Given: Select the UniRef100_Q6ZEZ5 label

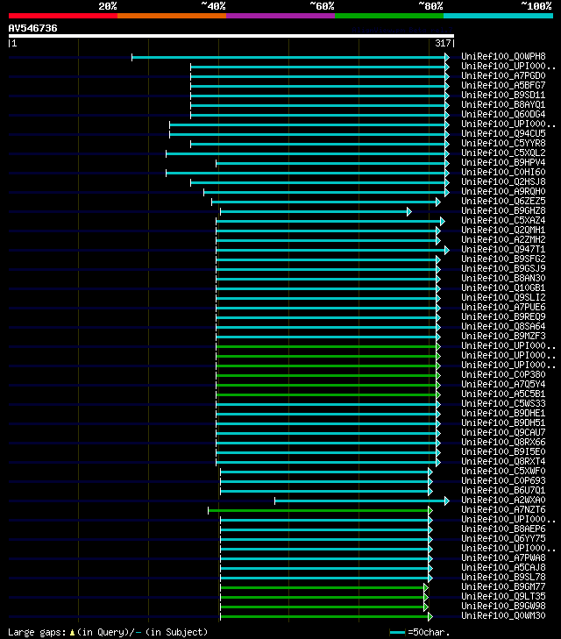Looking at the screenshot, I should 503,201.
